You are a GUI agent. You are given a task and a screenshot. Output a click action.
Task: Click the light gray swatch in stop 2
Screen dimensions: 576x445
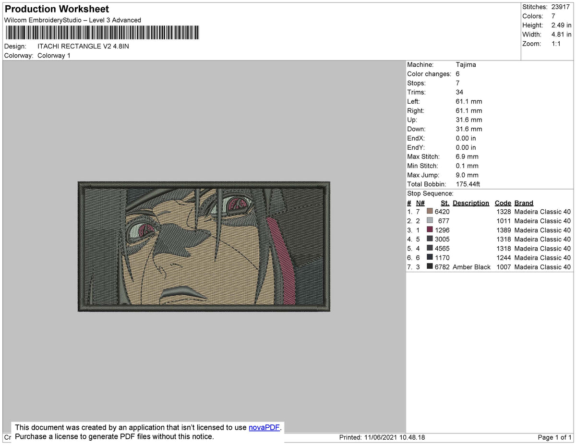coord(429,221)
